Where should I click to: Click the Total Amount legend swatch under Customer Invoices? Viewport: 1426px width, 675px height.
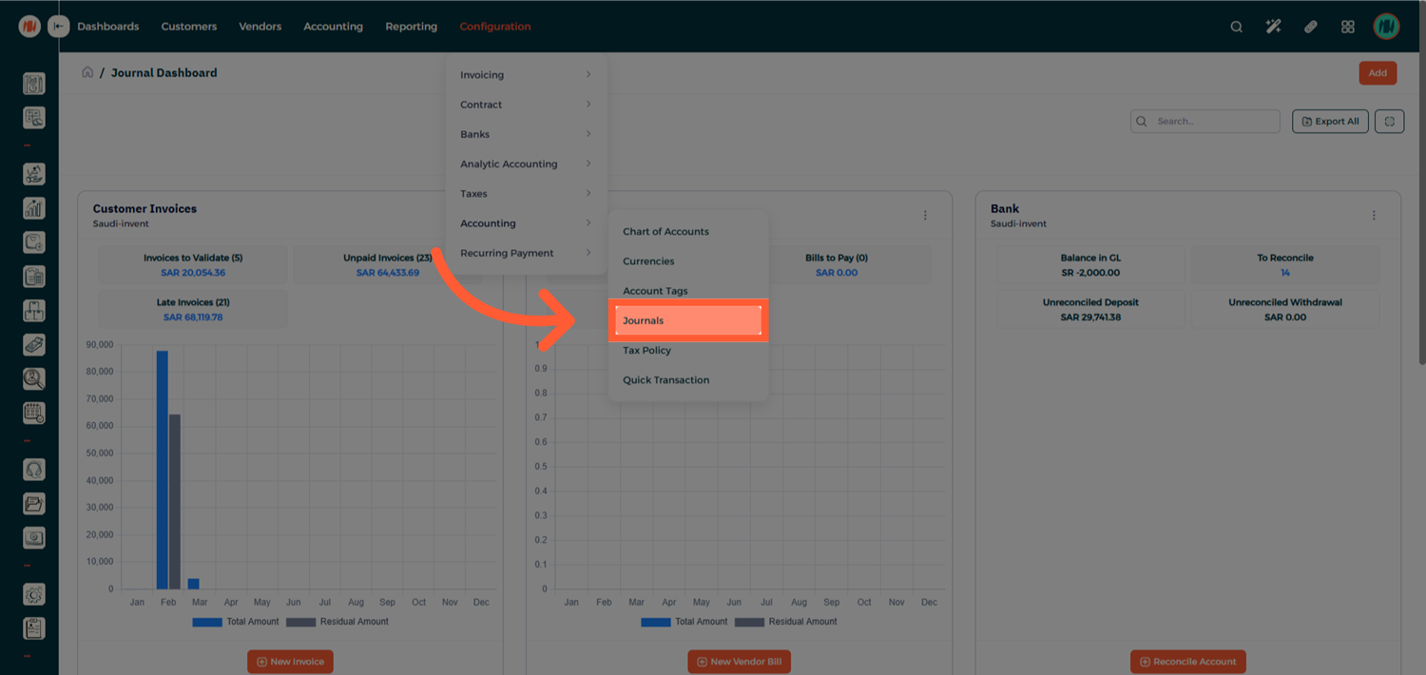(205, 622)
